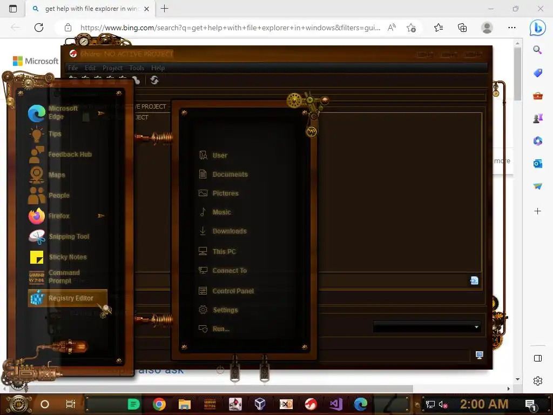The height and width of the screenshot is (415, 553).
Task: Select Connect To in start menu
Action: coord(222,271)
